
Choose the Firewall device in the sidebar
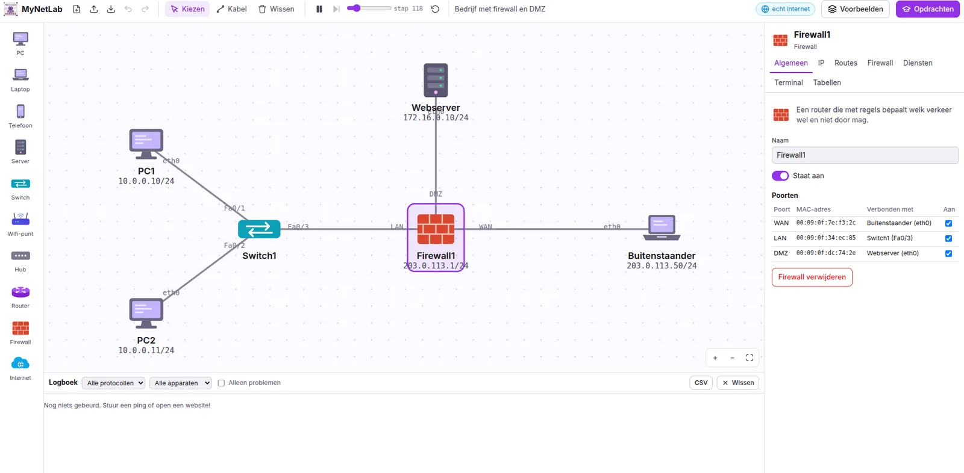[20, 333]
